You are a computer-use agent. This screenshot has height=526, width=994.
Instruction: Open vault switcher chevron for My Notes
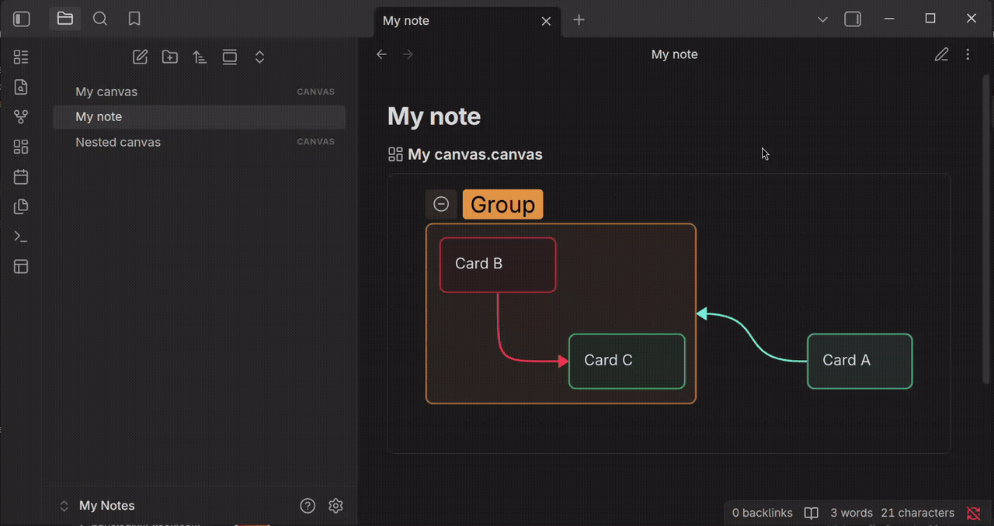tap(64, 506)
